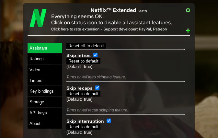218x138 pixels.
Task: Follow the PayPal support link
Action: (145, 29)
